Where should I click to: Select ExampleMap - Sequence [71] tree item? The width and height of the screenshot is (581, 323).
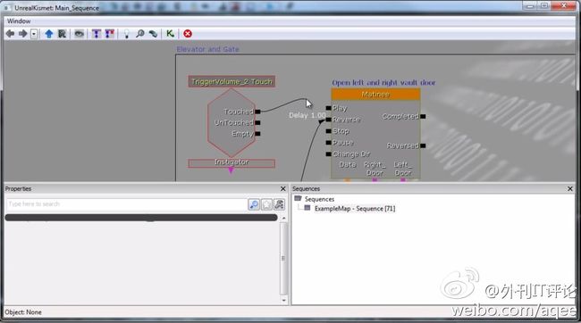pyautogui.click(x=355, y=209)
